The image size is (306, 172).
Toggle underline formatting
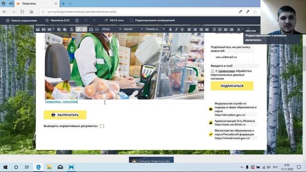coord(182,30)
